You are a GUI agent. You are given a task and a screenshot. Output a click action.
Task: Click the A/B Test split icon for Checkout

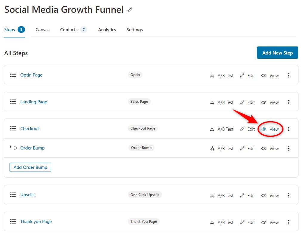coord(212,129)
